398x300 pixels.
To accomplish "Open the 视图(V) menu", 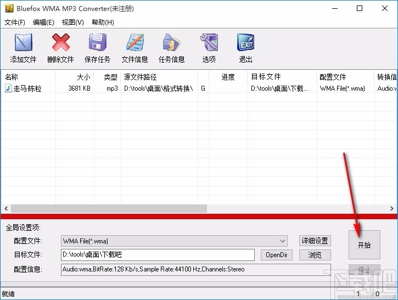I will 73,23.
